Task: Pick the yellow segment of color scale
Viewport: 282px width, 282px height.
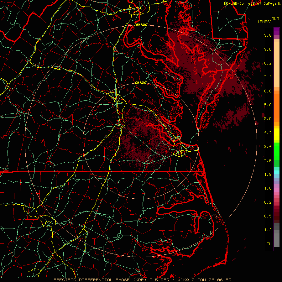Action: click(277, 134)
